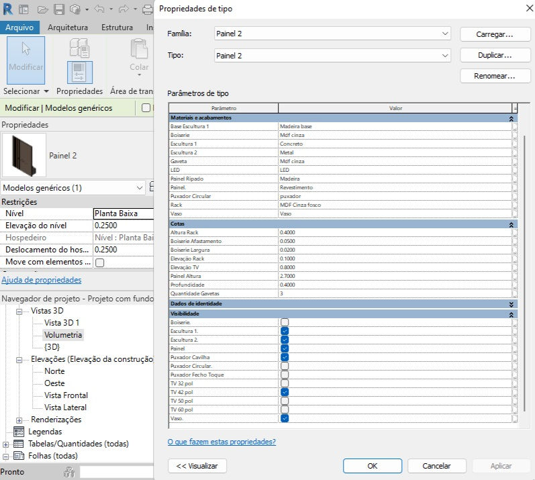The height and width of the screenshot is (480, 535).
Task: Click the Colar clipboard icon
Action: click(139, 49)
